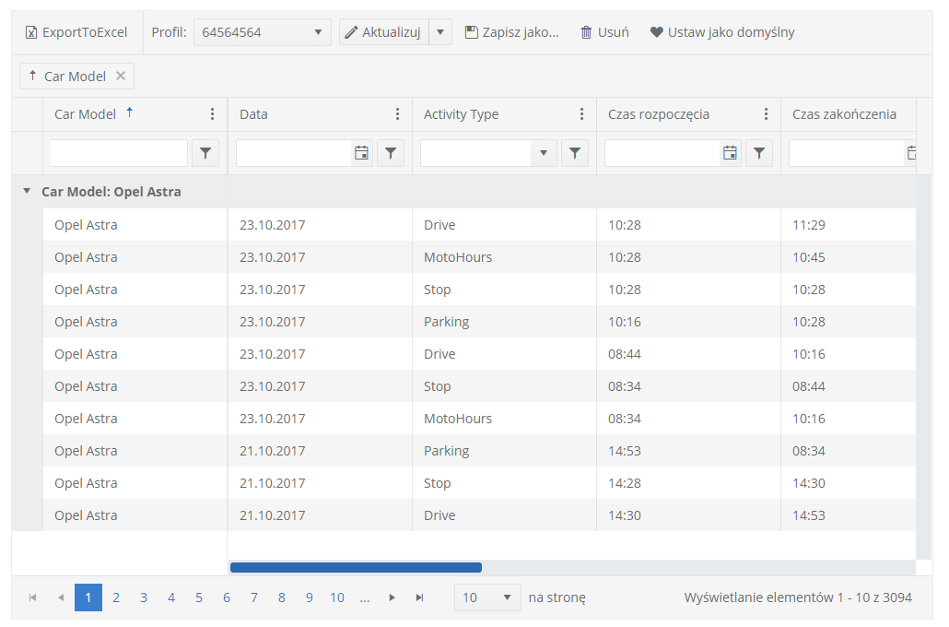The image size is (949, 627).
Task: Go to the first page
Action: (33, 597)
